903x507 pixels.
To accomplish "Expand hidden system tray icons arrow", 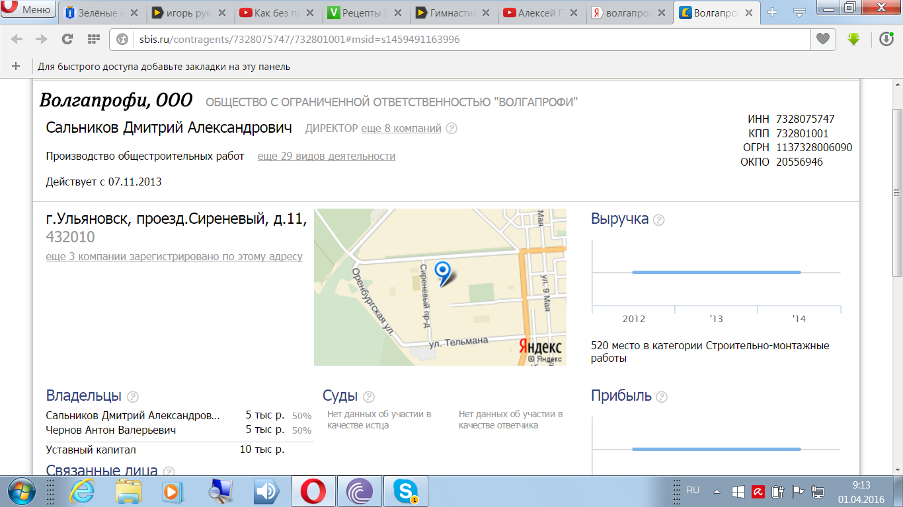I will pyautogui.click(x=717, y=492).
